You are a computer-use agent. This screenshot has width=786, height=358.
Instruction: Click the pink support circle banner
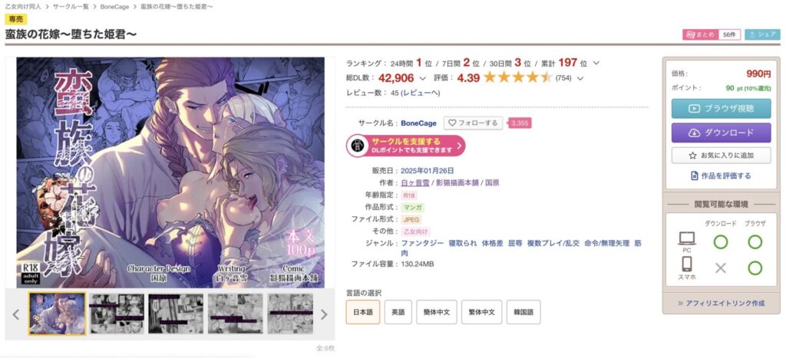pyautogui.click(x=405, y=145)
